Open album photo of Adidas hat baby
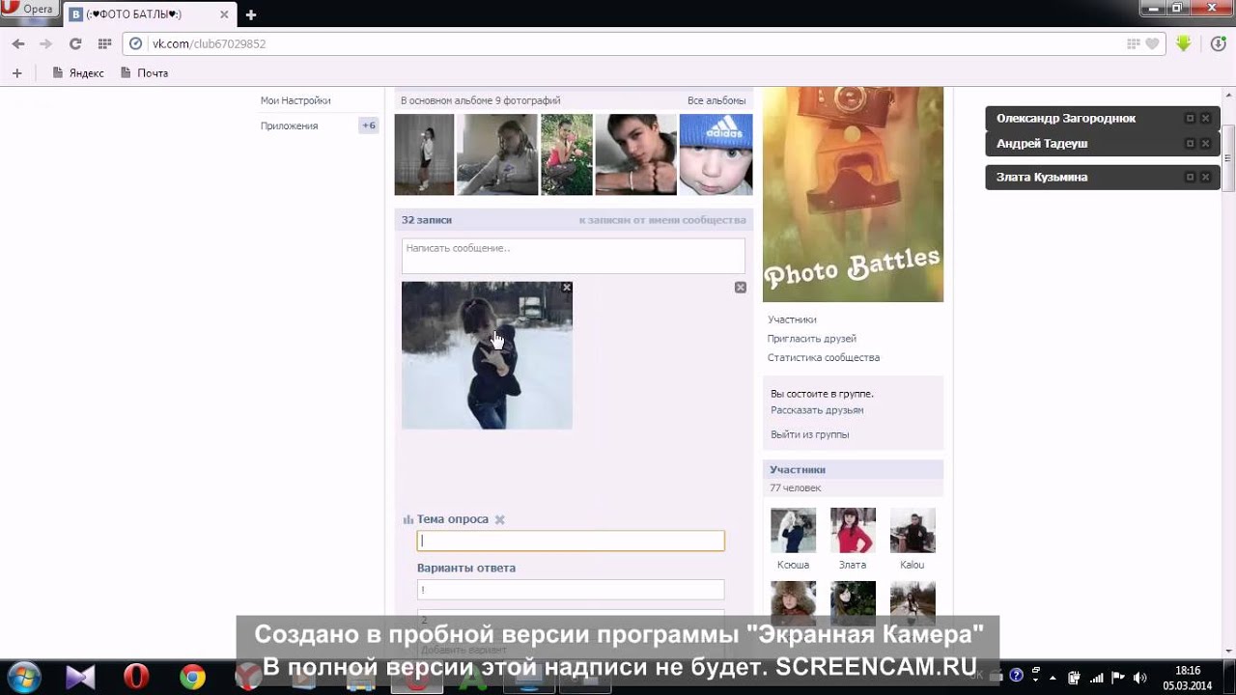 click(716, 154)
